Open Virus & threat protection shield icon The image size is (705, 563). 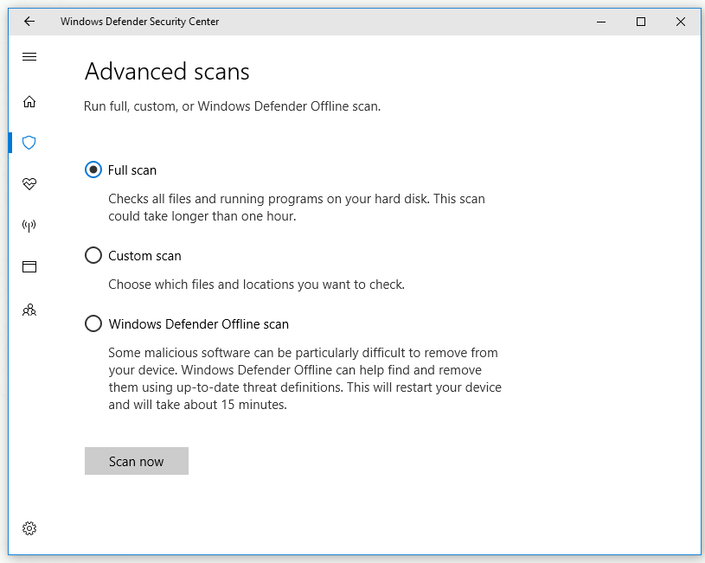tap(29, 143)
